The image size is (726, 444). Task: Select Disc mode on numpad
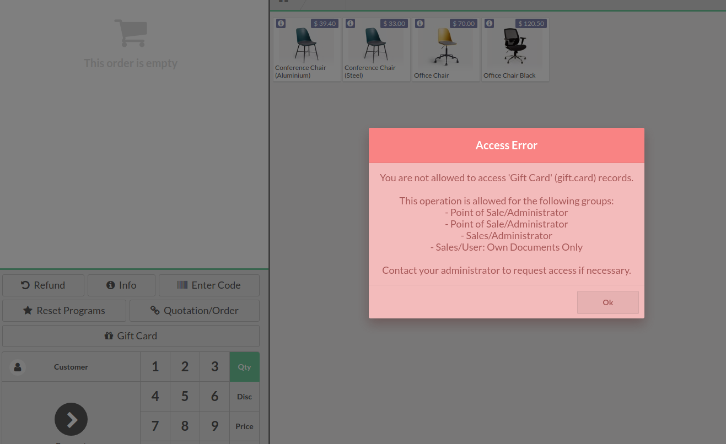(245, 397)
